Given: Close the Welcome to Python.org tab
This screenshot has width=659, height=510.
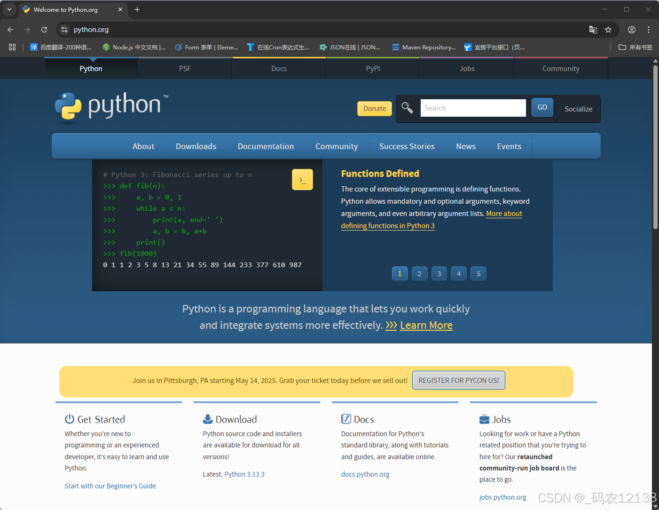Looking at the screenshot, I should (x=120, y=9).
